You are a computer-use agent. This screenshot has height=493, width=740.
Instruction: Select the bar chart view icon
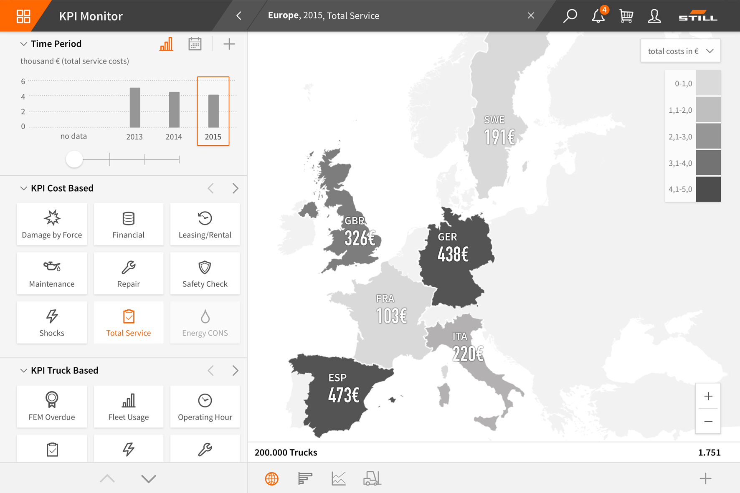point(166,44)
